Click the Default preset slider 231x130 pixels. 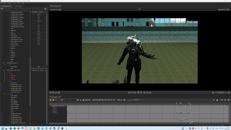(39, 14)
